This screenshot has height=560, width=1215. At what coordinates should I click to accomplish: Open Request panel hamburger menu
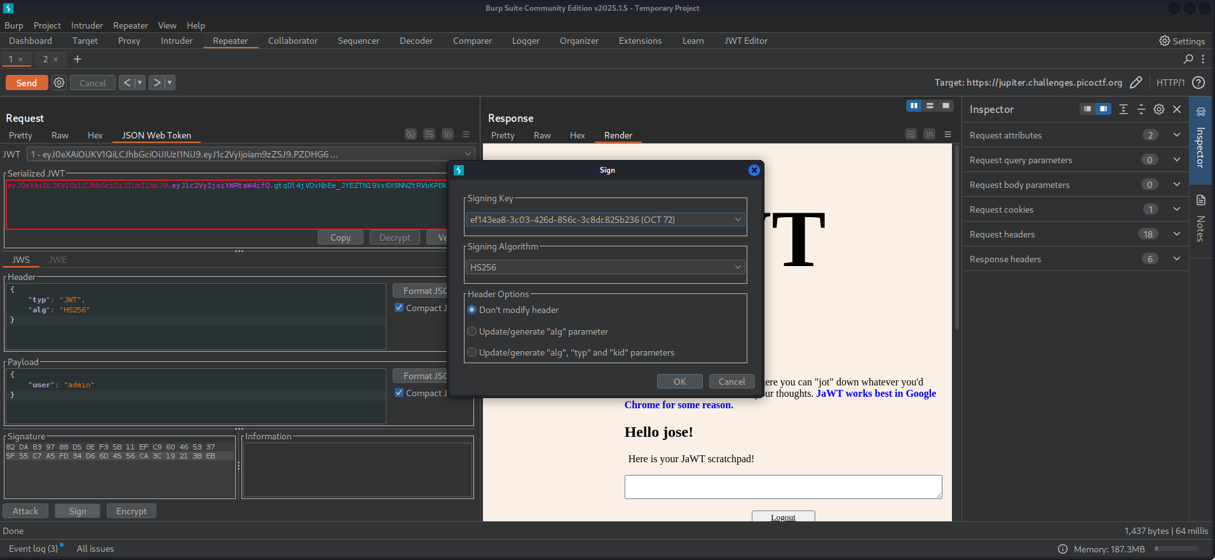(466, 134)
